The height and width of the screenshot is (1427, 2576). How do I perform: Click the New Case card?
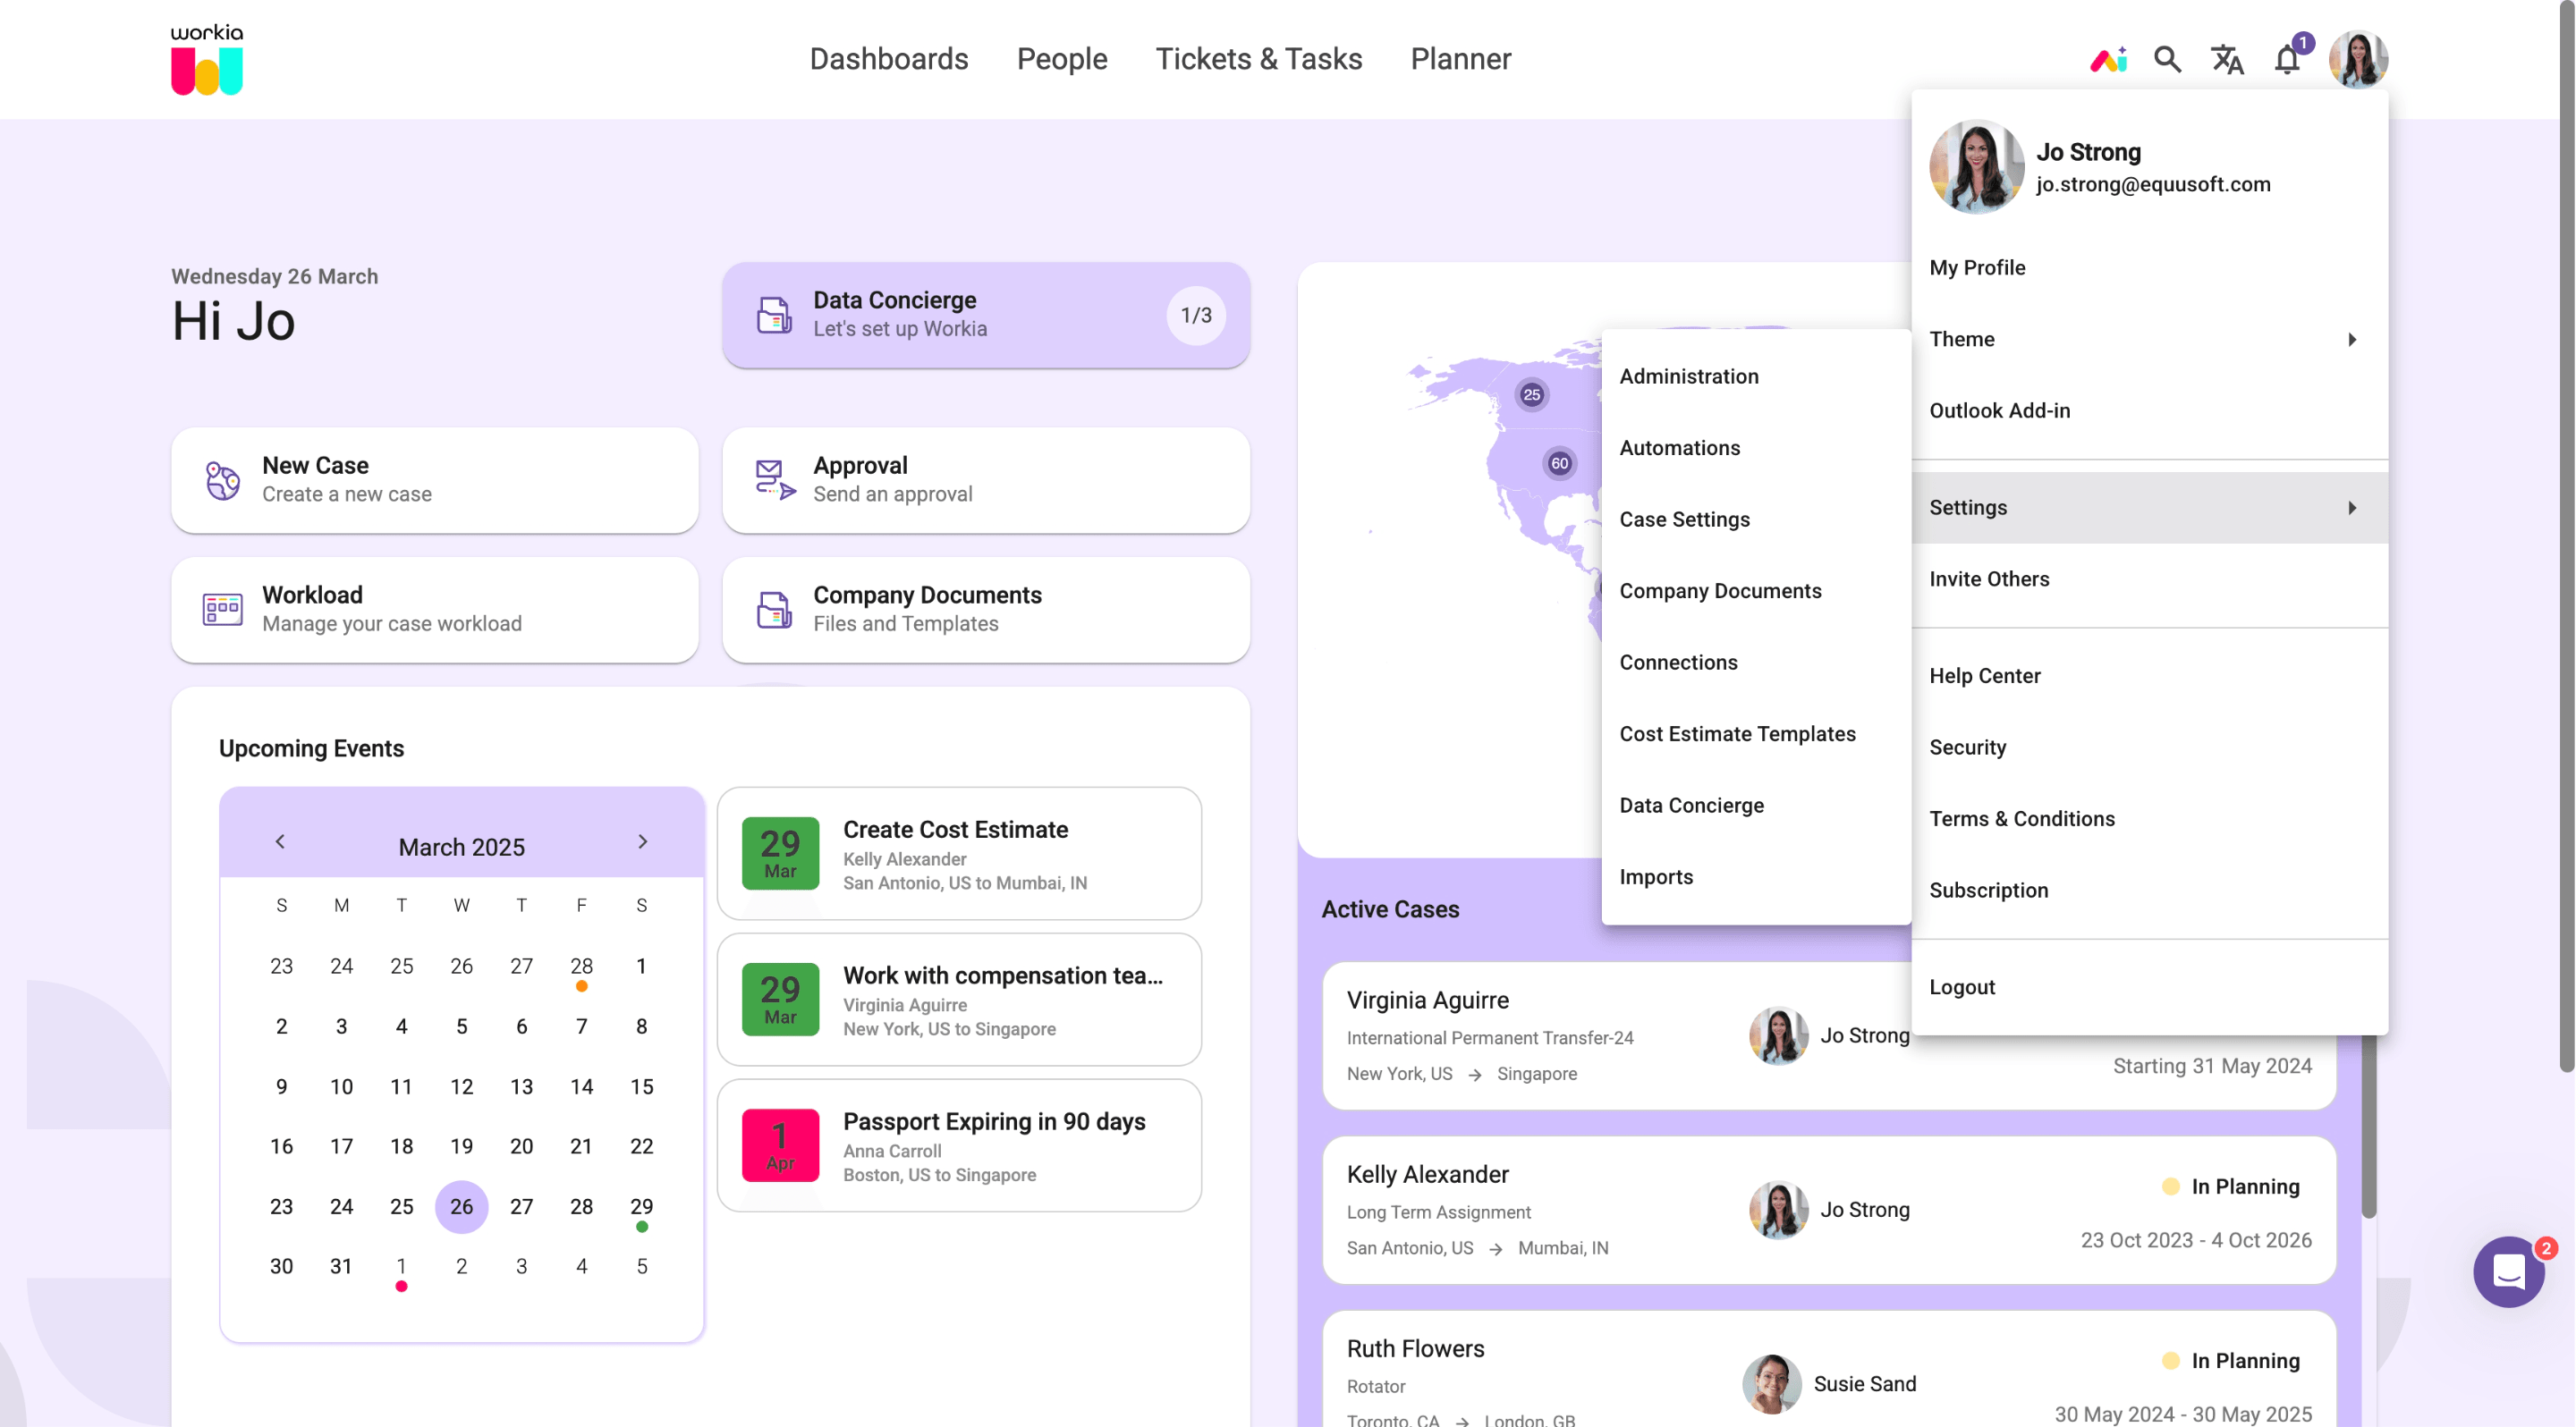tap(434, 481)
